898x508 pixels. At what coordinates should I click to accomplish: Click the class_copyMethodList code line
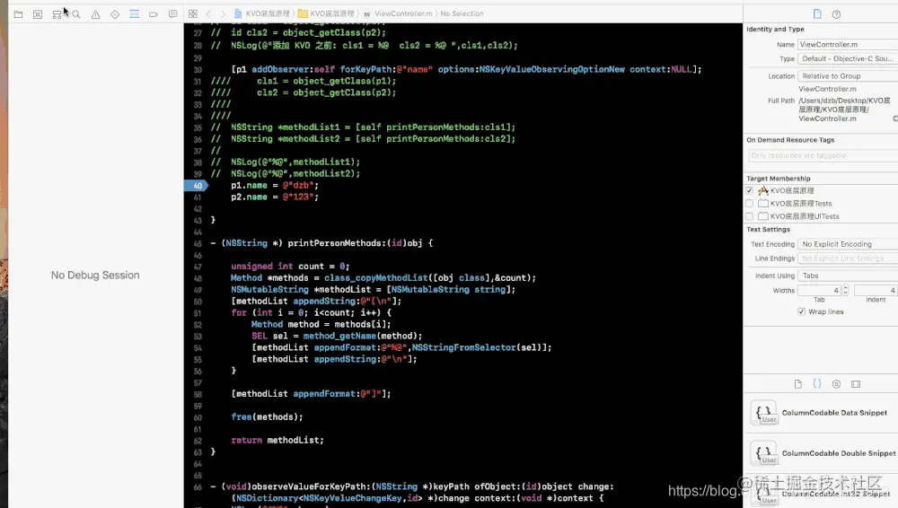pyautogui.click(x=383, y=277)
